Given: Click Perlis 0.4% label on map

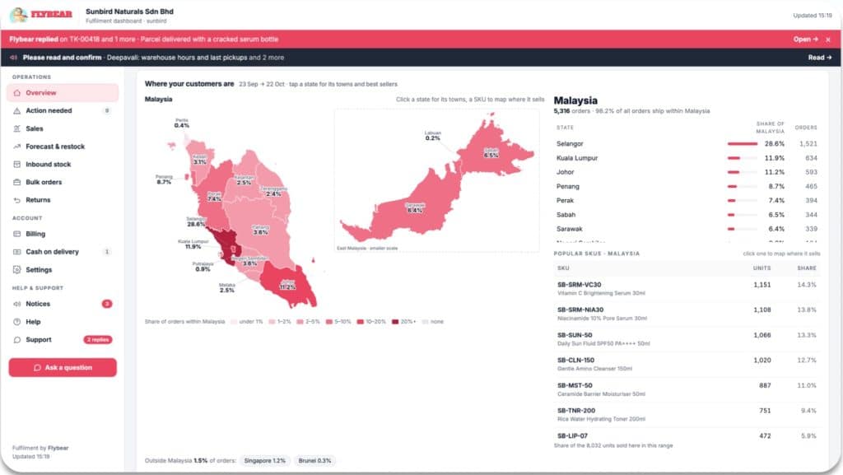Looking at the screenshot, I should (182, 123).
